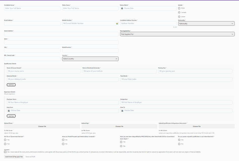Open the Nationality dropdown
Viewport: 239px width, 161px height.
(x=206, y=23)
